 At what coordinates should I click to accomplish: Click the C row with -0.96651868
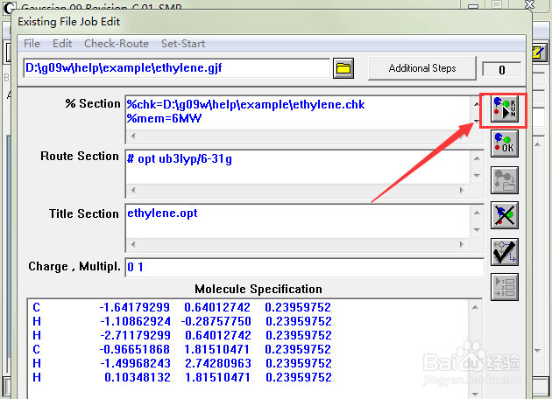pos(181,349)
